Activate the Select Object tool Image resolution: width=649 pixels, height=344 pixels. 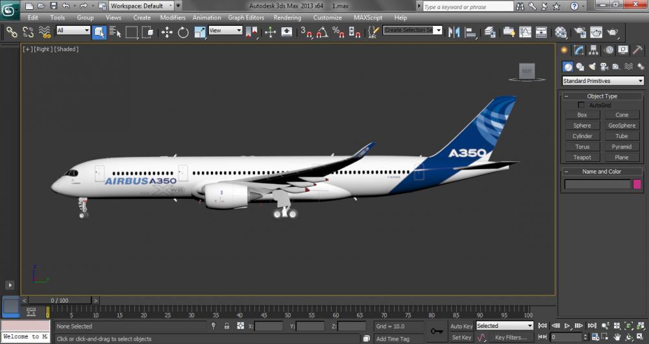pos(99,32)
